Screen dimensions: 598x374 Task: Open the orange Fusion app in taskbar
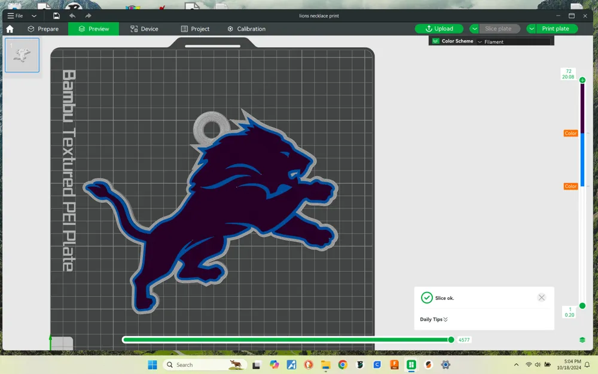point(394,365)
